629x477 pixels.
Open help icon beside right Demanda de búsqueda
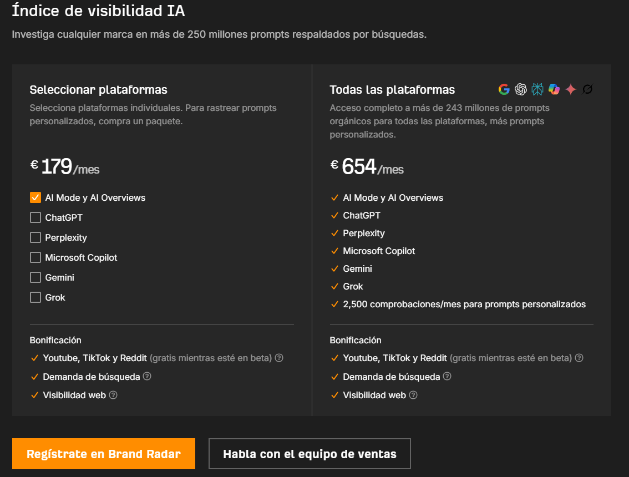click(x=447, y=376)
